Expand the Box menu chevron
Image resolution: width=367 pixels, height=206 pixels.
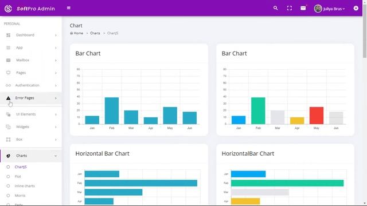tap(56, 140)
